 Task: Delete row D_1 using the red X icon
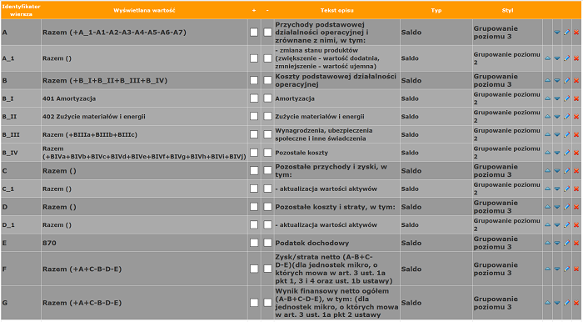tap(576, 225)
